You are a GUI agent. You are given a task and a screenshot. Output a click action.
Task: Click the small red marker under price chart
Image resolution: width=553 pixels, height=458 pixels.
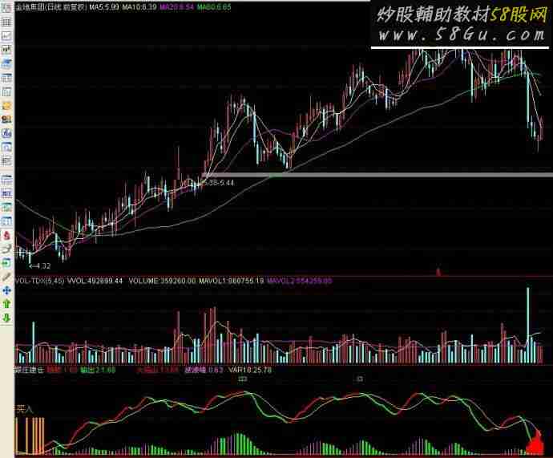pos(438,272)
